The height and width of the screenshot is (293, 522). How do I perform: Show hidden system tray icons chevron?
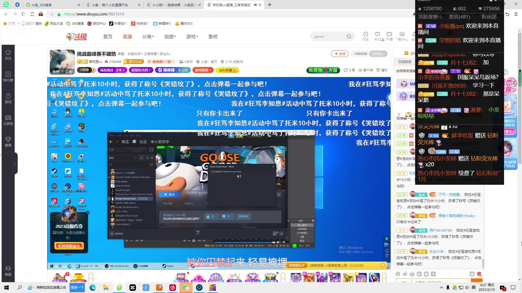click(441, 288)
